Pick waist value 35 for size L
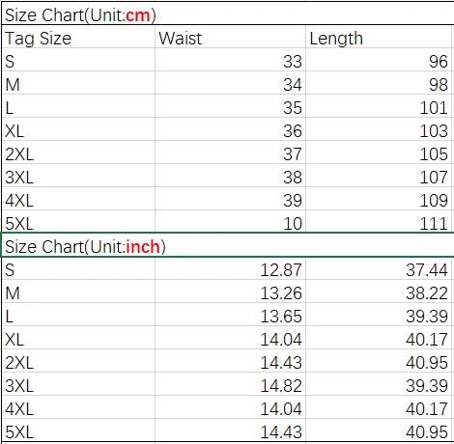This screenshot has height=444, width=454. click(x=230, y=106)
